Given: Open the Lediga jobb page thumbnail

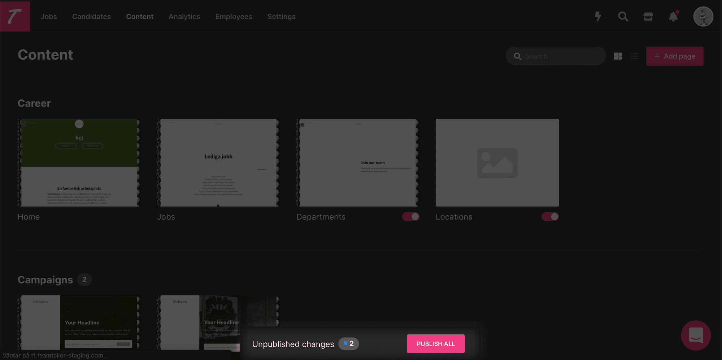Looking at the screenshot, I should [218, 162].
